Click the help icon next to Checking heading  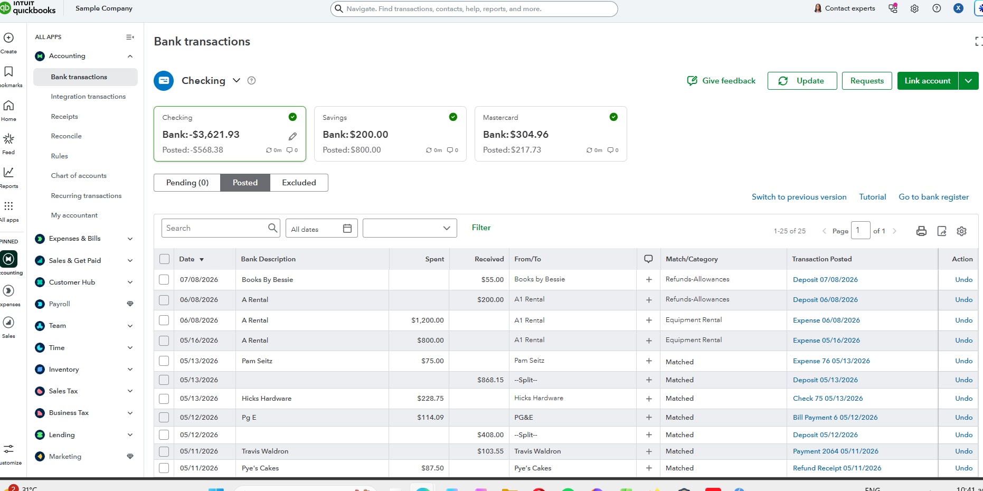point(252,81)
